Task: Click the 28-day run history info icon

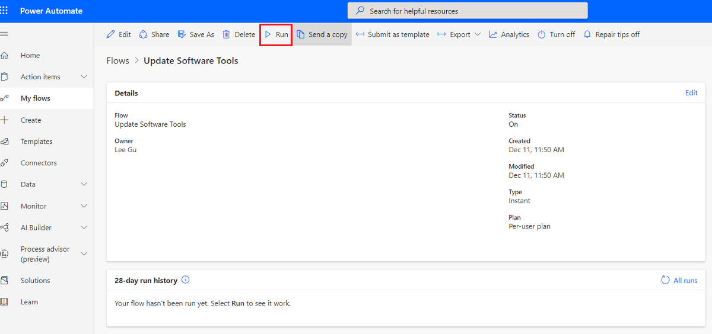Action: tap(185, 280)
